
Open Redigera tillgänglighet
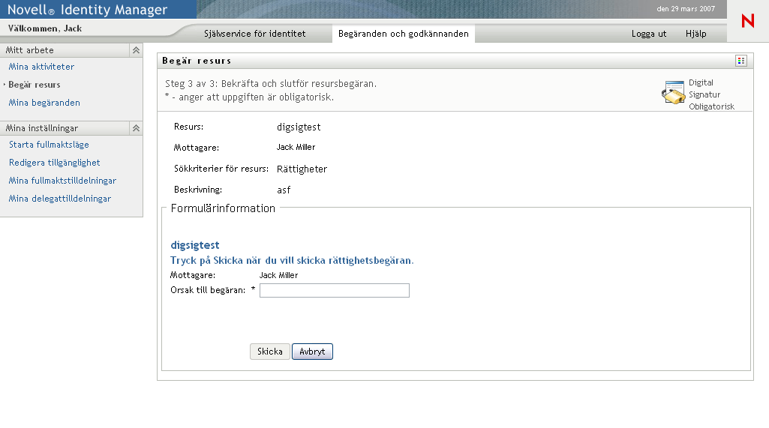click(x=55, y=163)
